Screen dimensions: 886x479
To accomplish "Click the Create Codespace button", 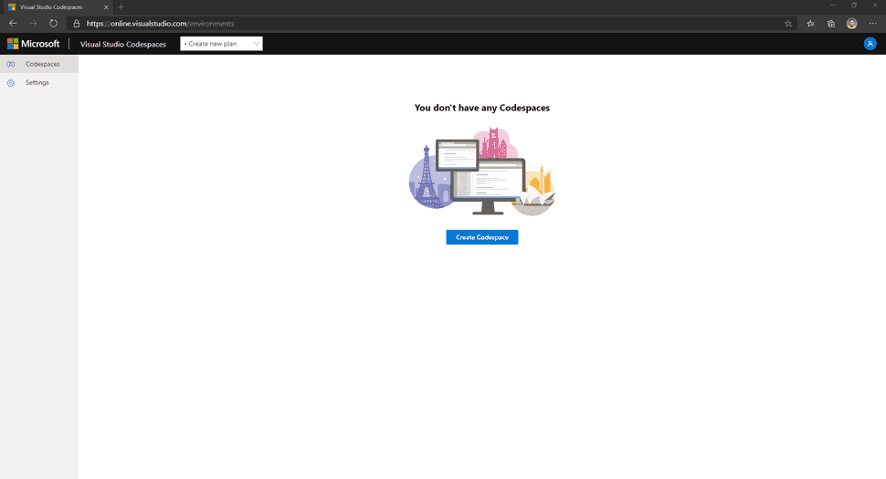I will [481, 237].
